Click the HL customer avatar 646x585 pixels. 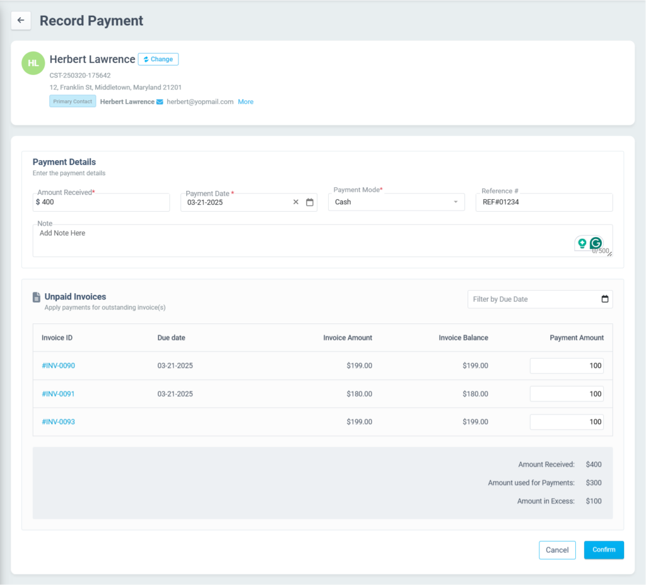tap(33, 63)
